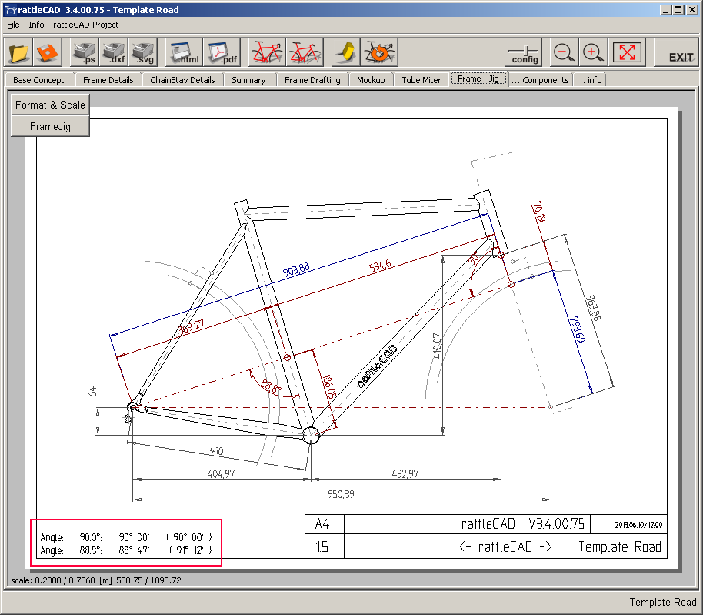Export drawing as .pdf
Screen dimensions: 703x615
point(222,52)
